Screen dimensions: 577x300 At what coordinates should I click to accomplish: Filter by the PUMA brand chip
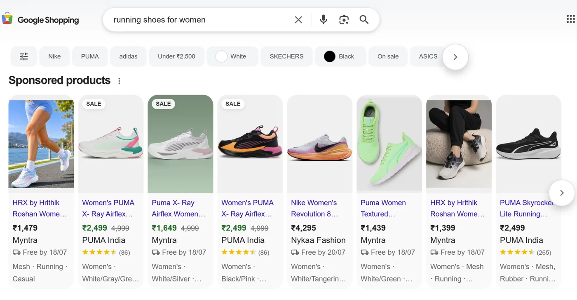click(x=90, y=56)
